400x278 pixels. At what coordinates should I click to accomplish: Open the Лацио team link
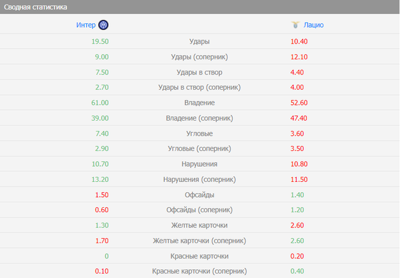tap(314, 25)
